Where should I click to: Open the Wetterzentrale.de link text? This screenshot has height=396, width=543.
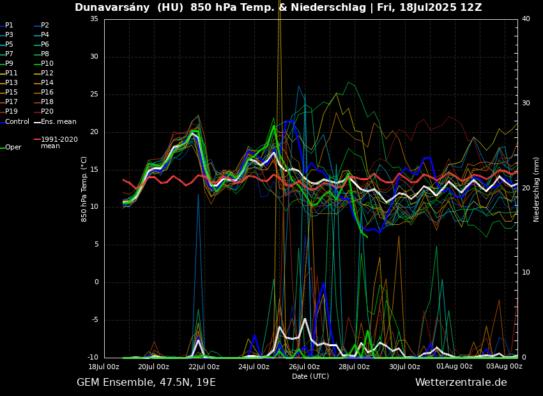click(461, 383)
